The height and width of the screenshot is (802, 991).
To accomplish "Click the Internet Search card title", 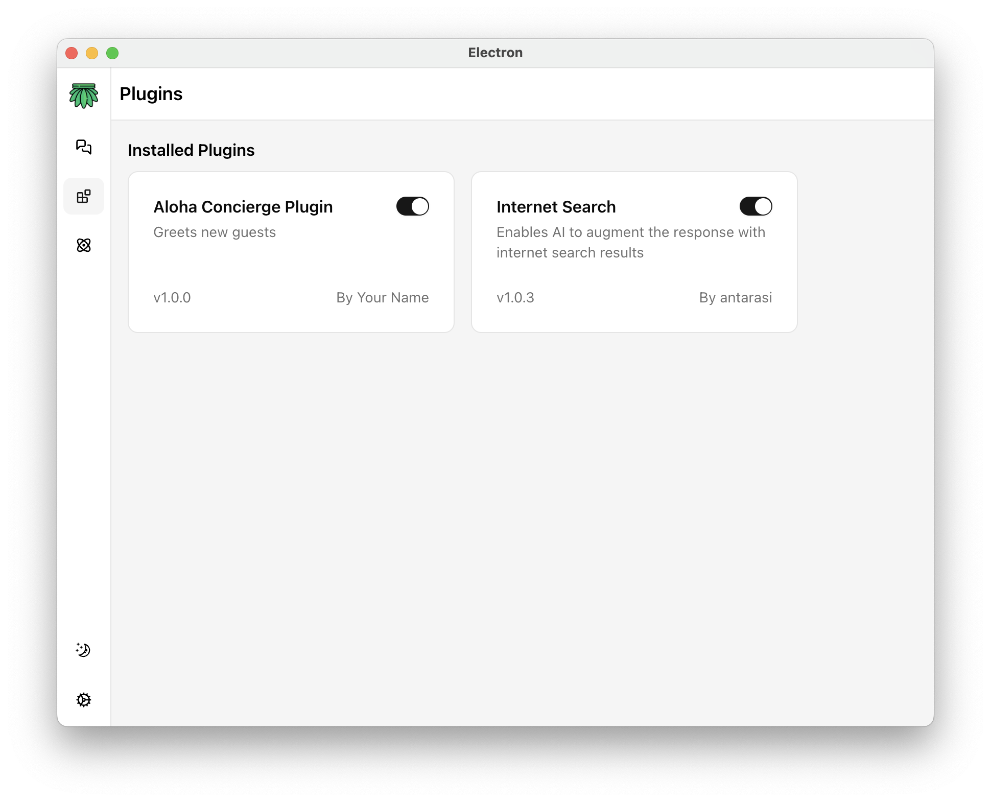I will click(556, 207).
